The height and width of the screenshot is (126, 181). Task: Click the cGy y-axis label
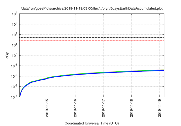pyautogui.click(x=7, y=55)
